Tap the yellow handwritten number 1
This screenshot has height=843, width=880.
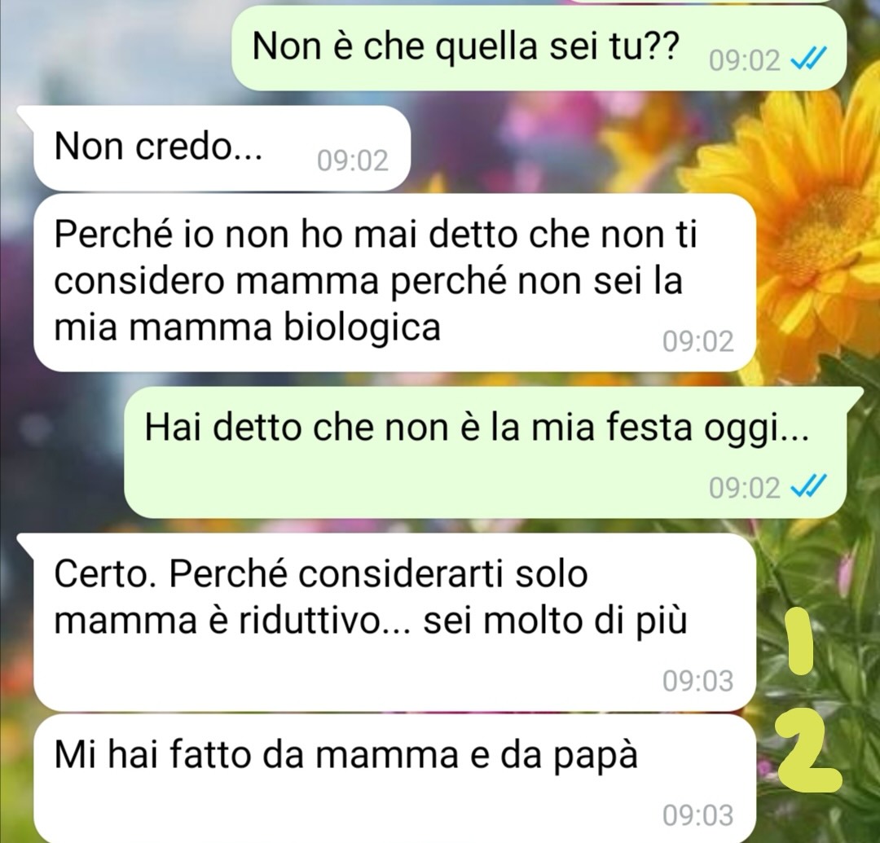click(x=799, y=642)
